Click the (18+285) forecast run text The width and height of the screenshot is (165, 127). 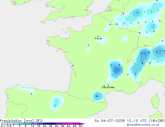(x=157, y=121)
